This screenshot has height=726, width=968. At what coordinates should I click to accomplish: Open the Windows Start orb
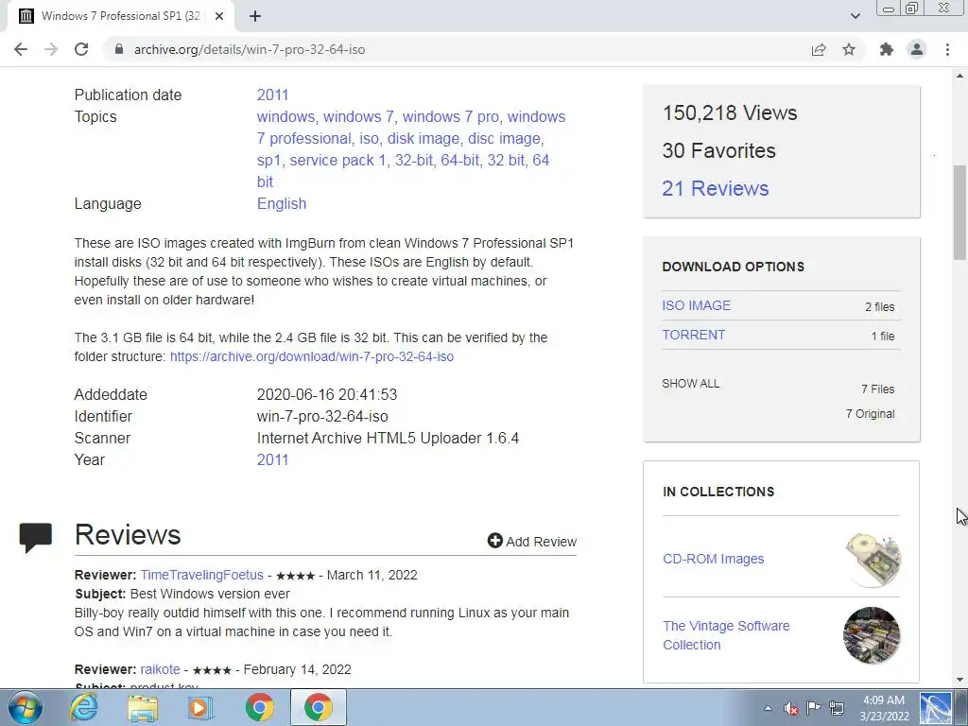25,707
